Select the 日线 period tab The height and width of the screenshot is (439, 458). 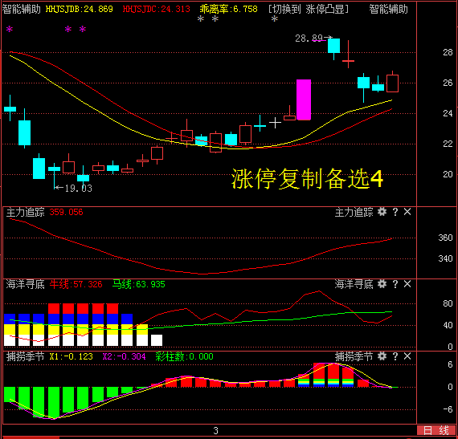click(436, 430)
